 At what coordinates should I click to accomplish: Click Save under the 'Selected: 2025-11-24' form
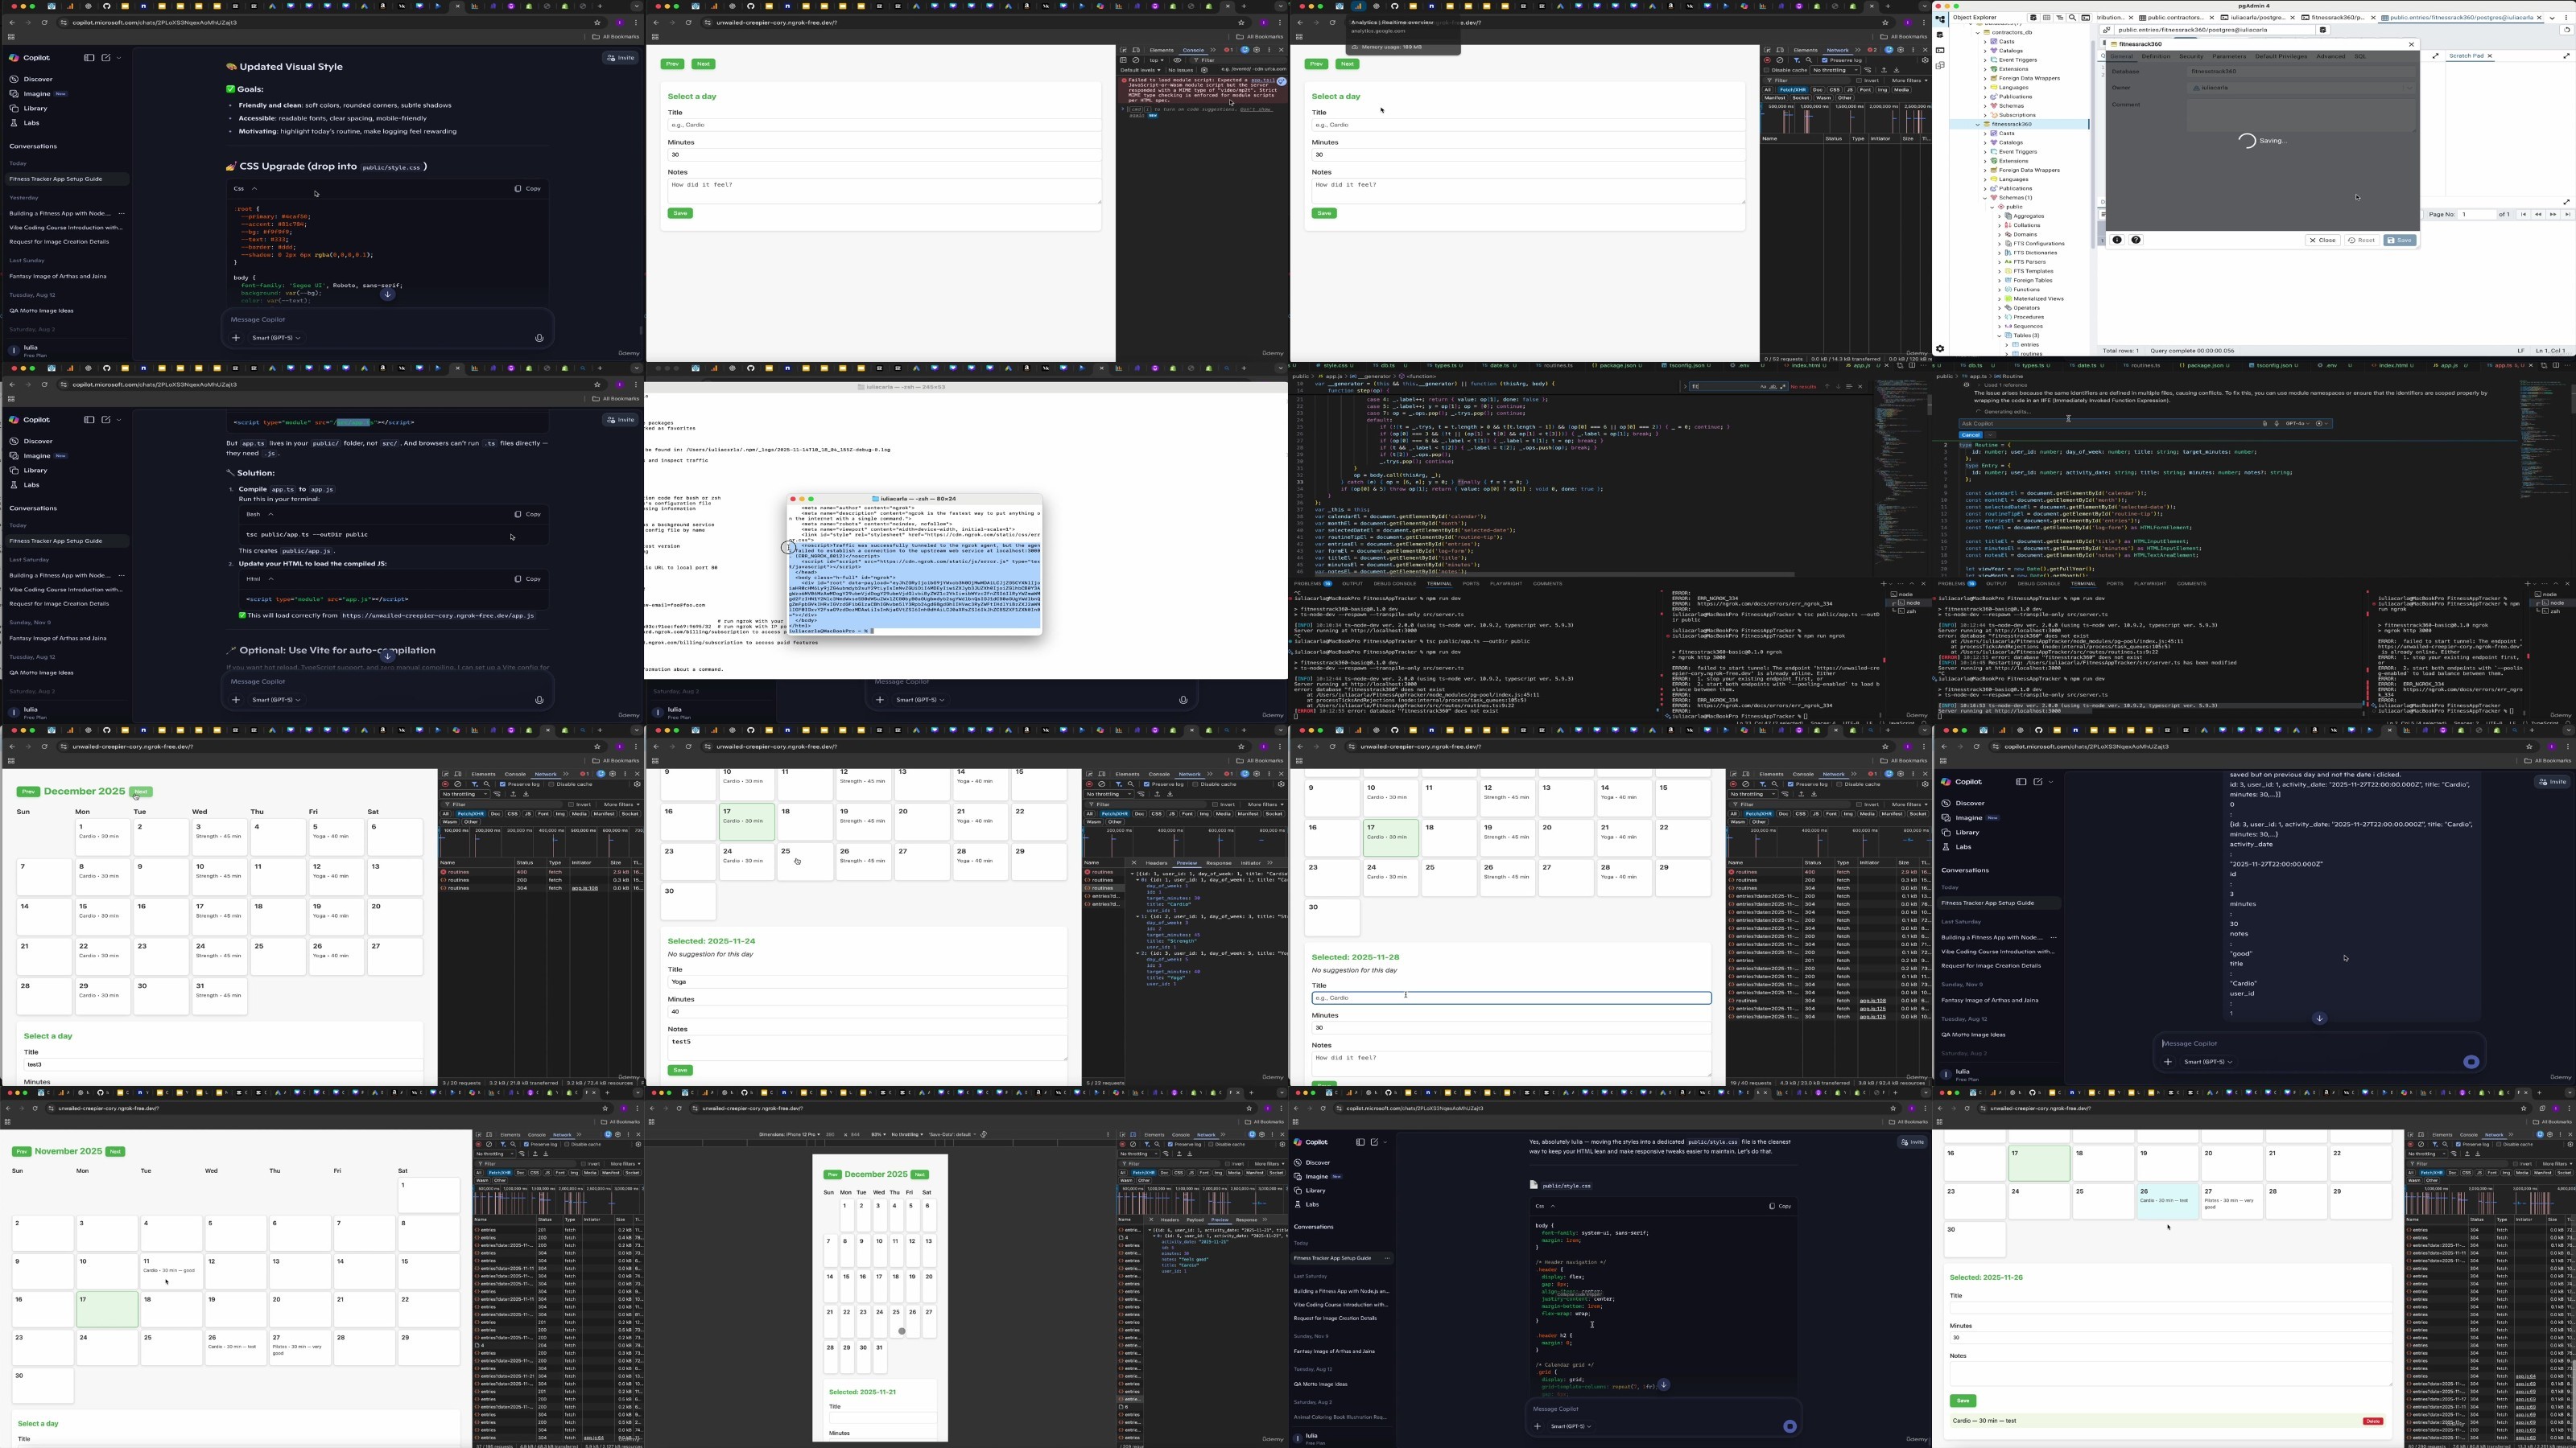click(x=680, y=1070)
